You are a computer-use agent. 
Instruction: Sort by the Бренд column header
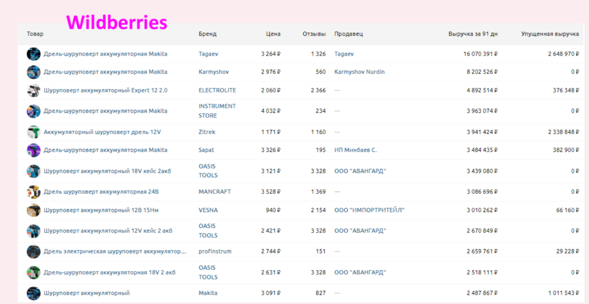tap(208, 34)
